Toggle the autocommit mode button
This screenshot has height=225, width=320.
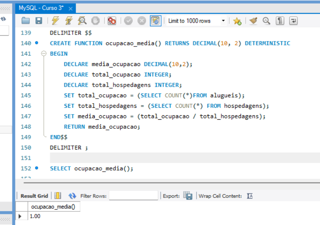click(156, 21)
